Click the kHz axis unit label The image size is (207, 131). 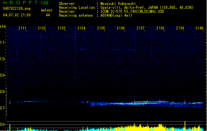[x=3, y=27]
